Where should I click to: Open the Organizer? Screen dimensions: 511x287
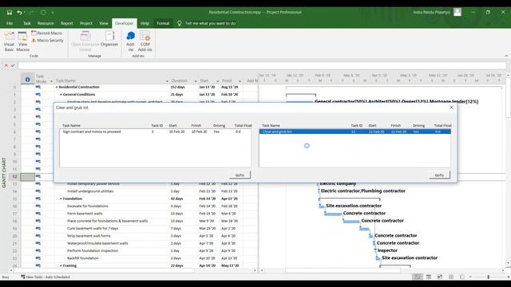[x=109, y=39]
